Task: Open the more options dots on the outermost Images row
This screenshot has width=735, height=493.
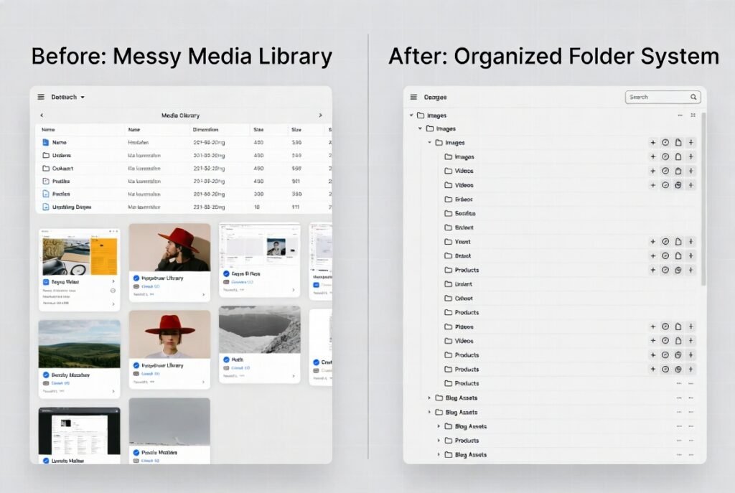Action: tap(680, 116)
